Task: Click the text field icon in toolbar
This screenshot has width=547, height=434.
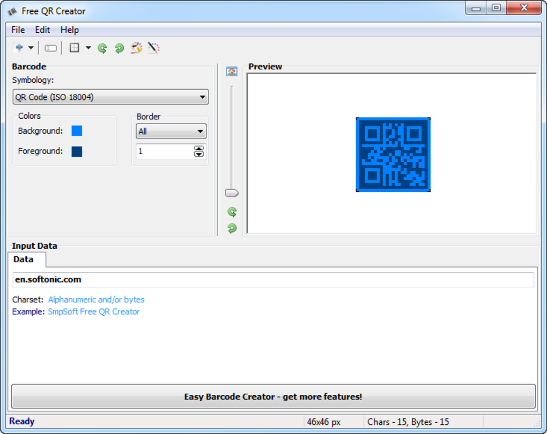Action: (50, 48)
